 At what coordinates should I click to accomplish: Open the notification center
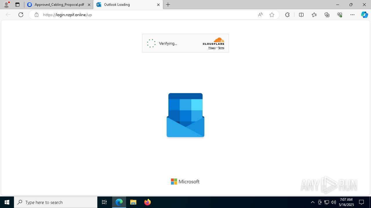(x=361, y=202)
